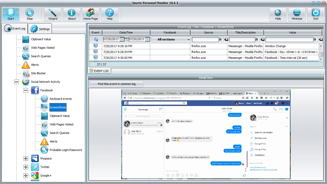Expand the Twitter node
Screen dimensions: 327x184
click(x=26, y=167)
